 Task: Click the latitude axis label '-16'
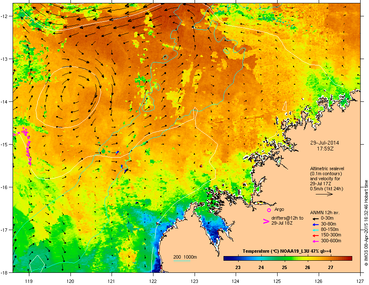coord(5,187)
